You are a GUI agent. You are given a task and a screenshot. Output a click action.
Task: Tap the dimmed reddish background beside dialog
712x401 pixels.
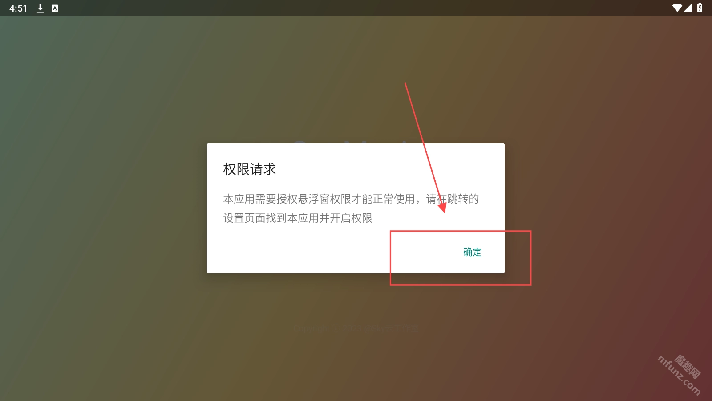coord(623,267)
